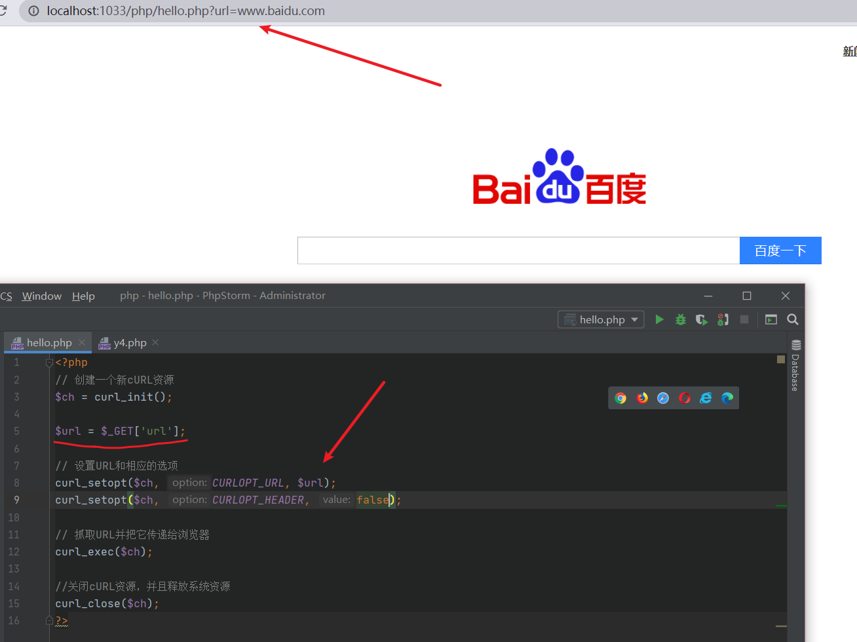Screen dimensions: 857x642
Task: Open file in Chrome from browser popup
Action: (x=620, y=398)
